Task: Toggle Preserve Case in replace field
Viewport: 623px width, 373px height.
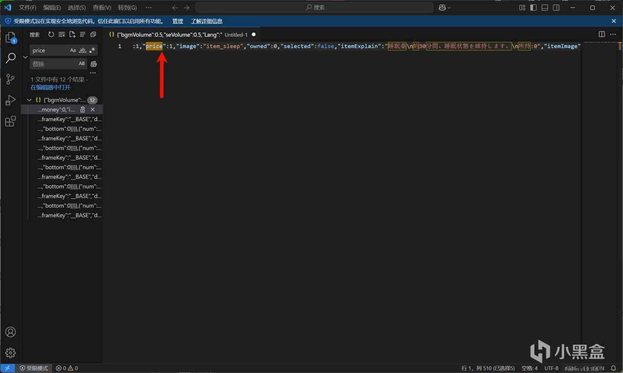Action: [82, 64]
